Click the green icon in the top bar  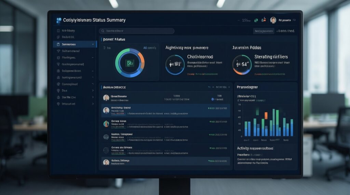click(256, 20)
